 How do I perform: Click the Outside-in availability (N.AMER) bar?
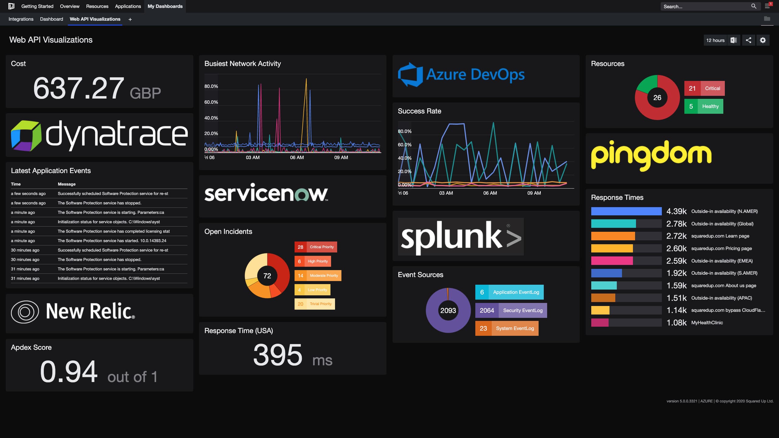tap(626, 211)
